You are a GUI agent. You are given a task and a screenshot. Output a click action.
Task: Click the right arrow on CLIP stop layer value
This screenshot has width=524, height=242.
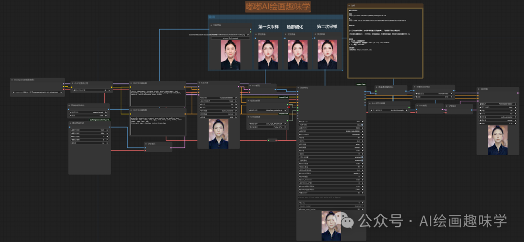[109, 90]
